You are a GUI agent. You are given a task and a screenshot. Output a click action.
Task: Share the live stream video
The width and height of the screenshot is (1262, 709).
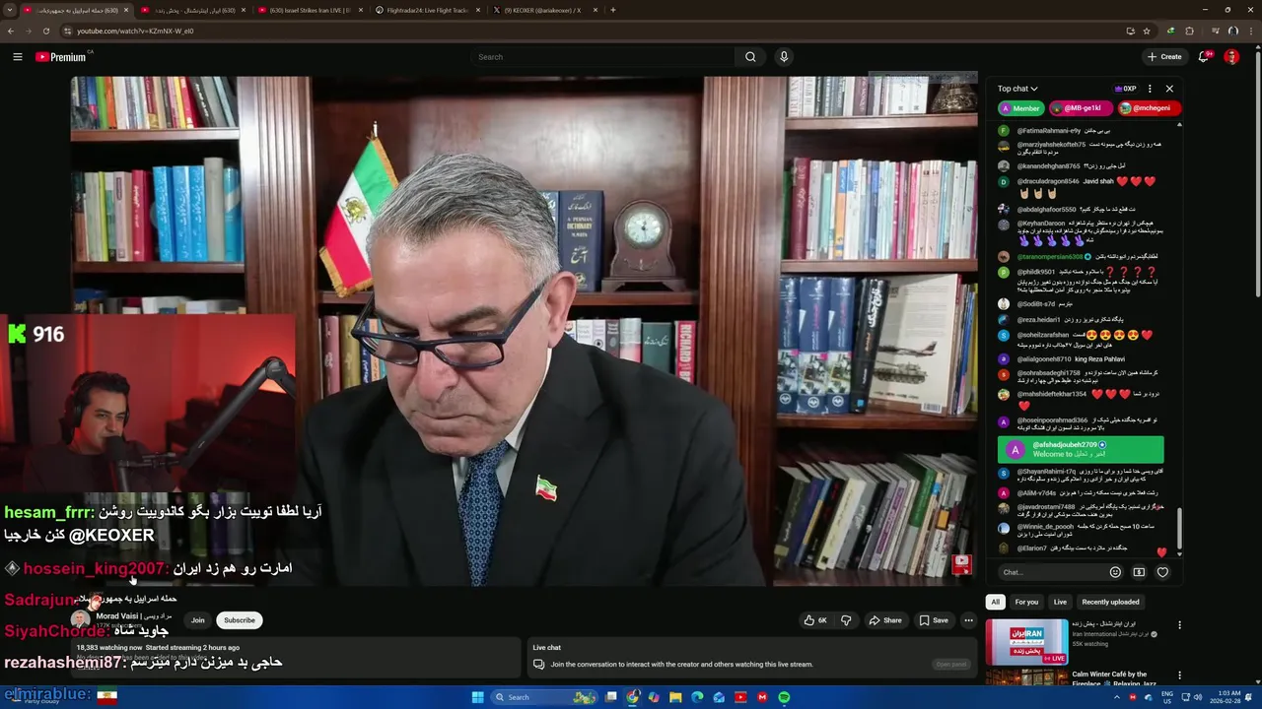point(885,620)
